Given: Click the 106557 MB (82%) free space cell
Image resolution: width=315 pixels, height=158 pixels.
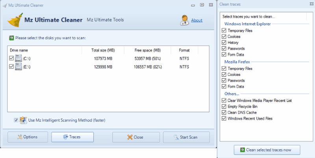Looking at the screenshot, I should (x=148, y=67).
